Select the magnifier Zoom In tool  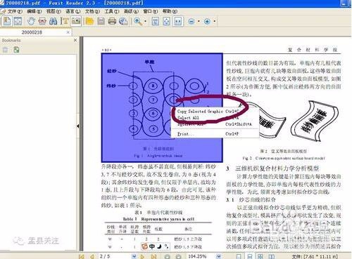[138, 21]
